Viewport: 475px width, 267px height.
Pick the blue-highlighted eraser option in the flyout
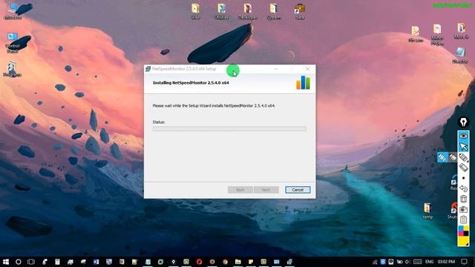click(442, 157)
